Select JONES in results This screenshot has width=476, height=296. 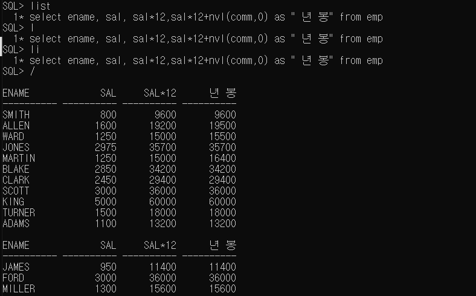16,147
